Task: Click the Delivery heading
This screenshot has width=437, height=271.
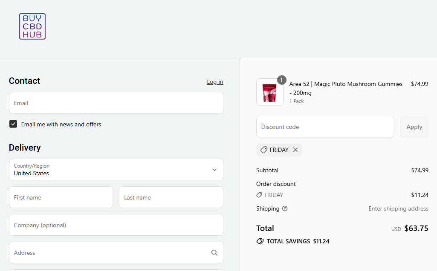Action: coord(25,148)
